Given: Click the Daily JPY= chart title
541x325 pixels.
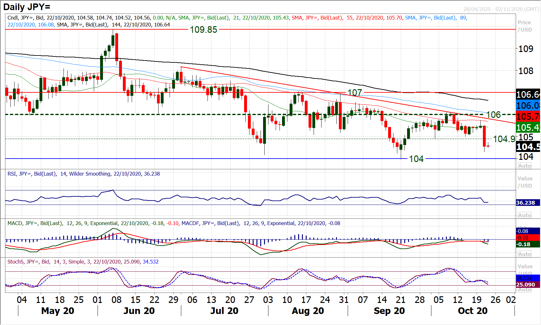Looking at the screenshot, I should (x=27, y=7).
